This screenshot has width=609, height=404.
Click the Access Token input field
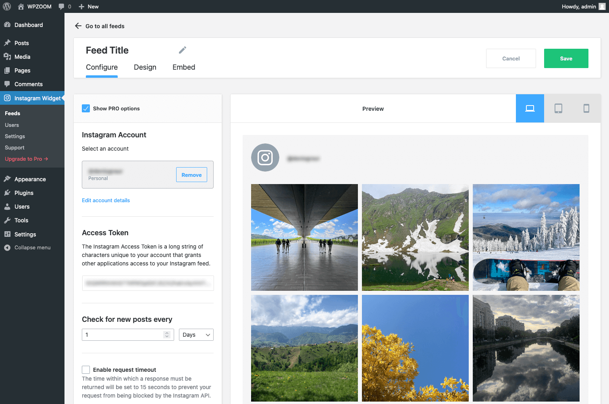coord(148,283)
